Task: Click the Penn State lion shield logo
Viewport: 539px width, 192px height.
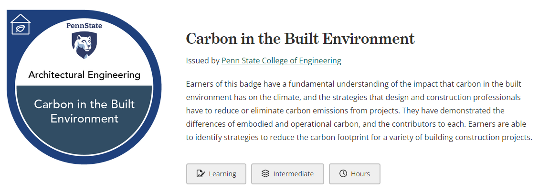Action: [84, 45]
